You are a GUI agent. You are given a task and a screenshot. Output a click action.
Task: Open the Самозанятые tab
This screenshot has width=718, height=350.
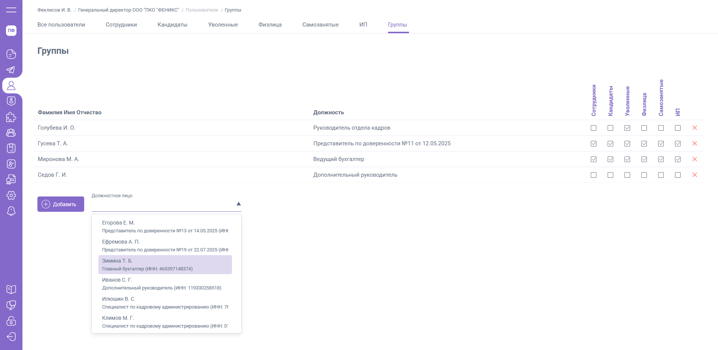click(320, 25)
